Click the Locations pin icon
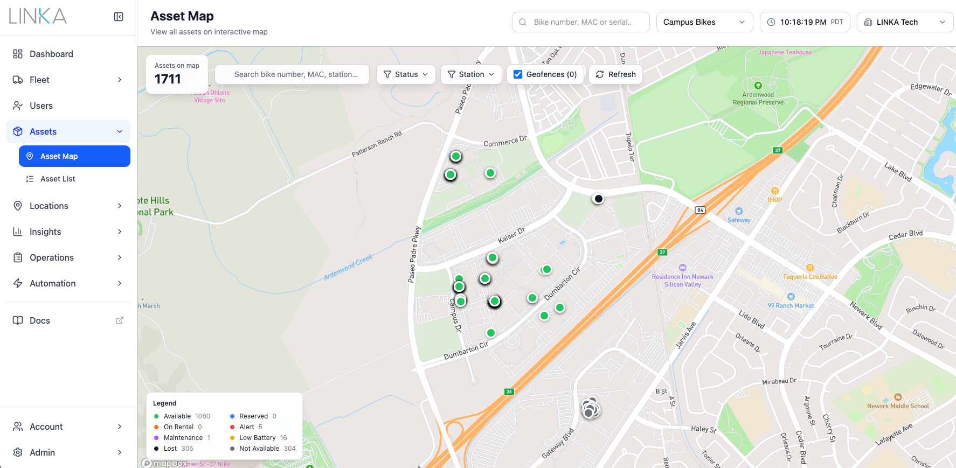 tap(18, 206)
